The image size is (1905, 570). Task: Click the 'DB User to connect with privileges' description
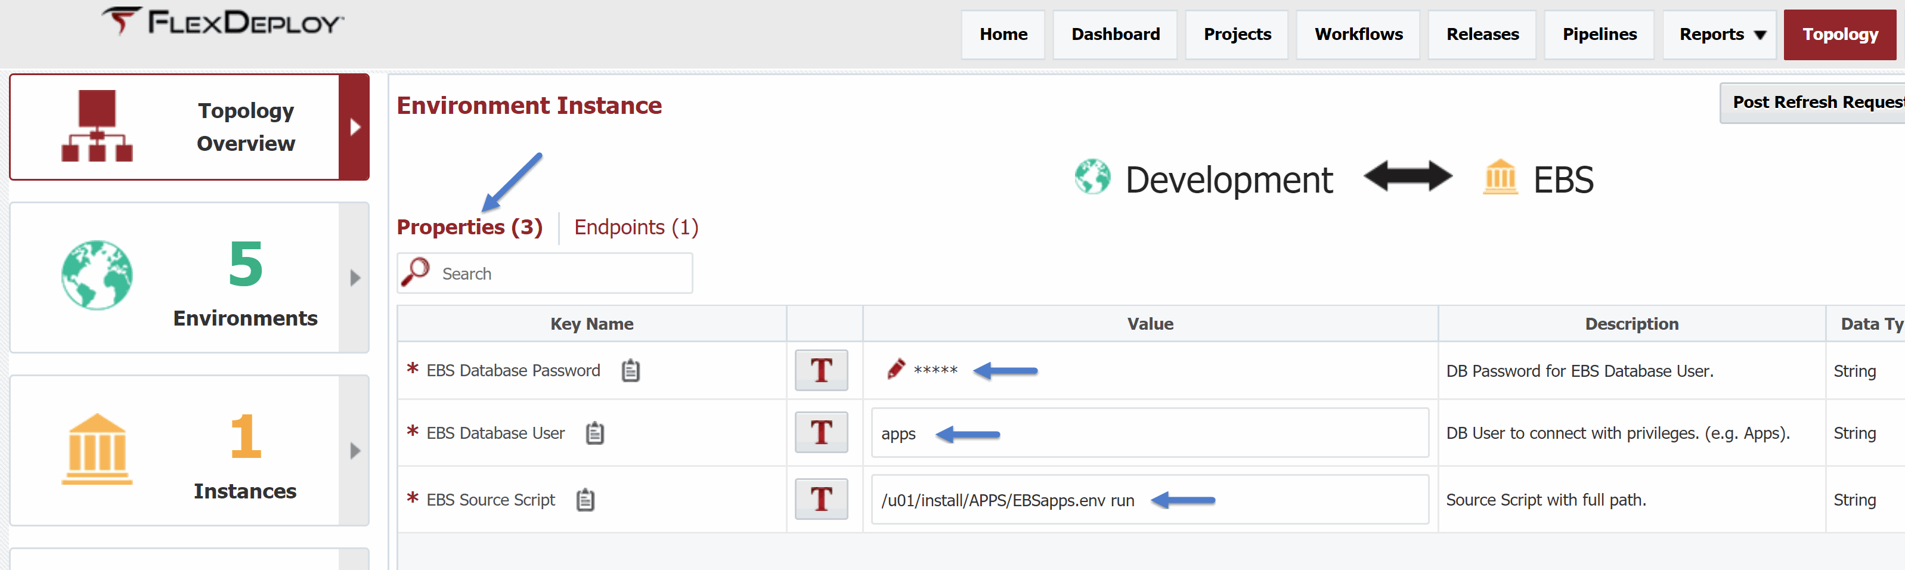(1618, 433)
